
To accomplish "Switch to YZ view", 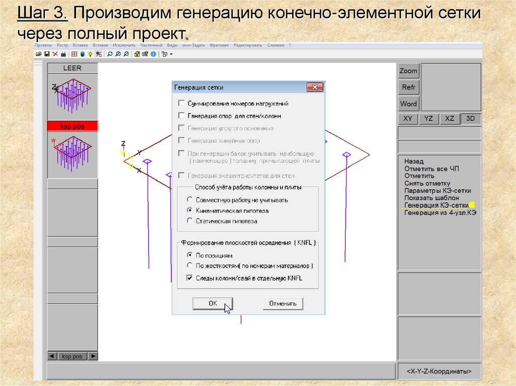I will [429, 119].
